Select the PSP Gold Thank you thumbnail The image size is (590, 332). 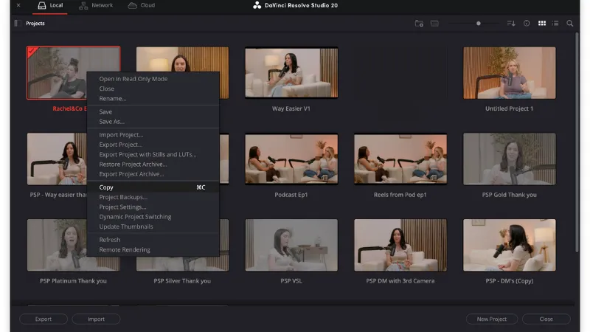pyautogui.click(x=509, y=159)
